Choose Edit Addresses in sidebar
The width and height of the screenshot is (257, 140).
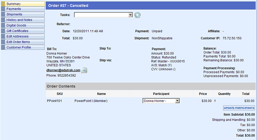pos(23,36)
